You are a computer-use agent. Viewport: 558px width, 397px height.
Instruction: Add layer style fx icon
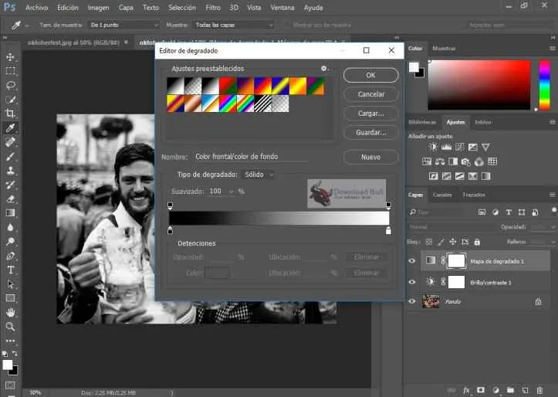466,390
